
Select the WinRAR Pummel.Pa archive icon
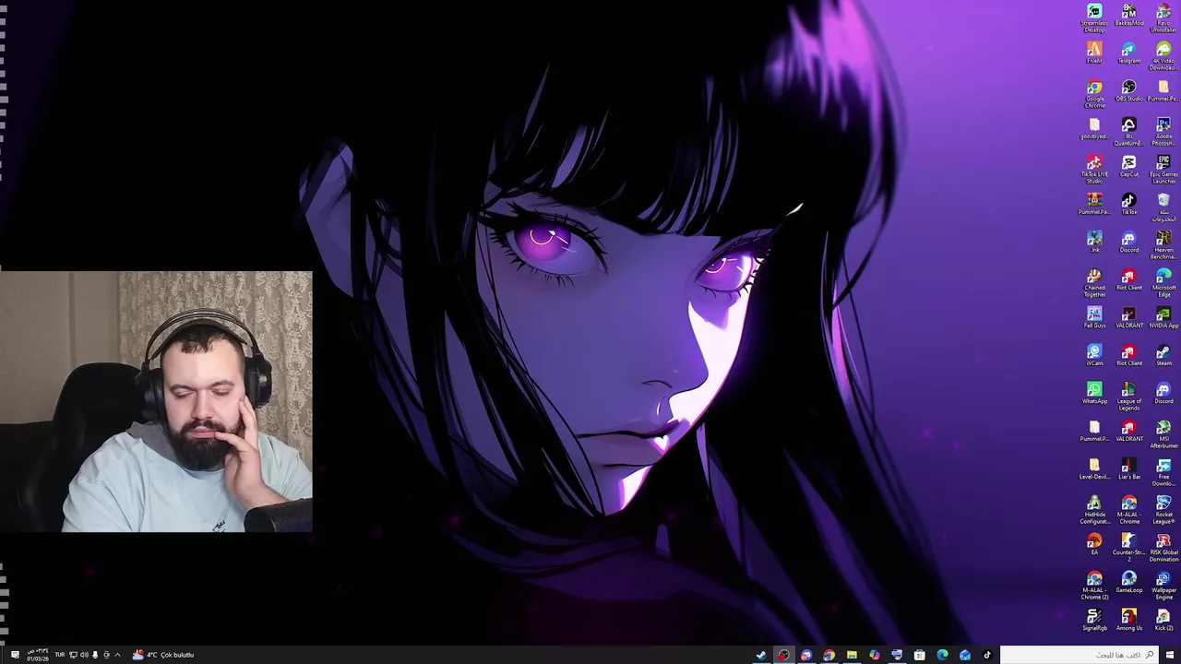[1094, 204]
